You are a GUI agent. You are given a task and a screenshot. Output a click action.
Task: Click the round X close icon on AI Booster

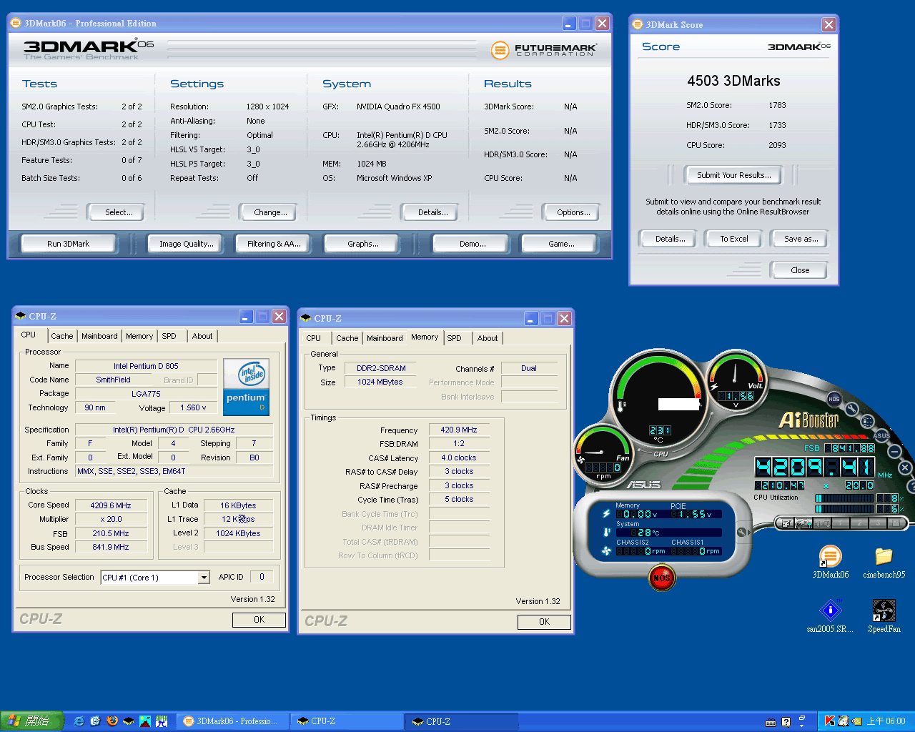[905, 468]
